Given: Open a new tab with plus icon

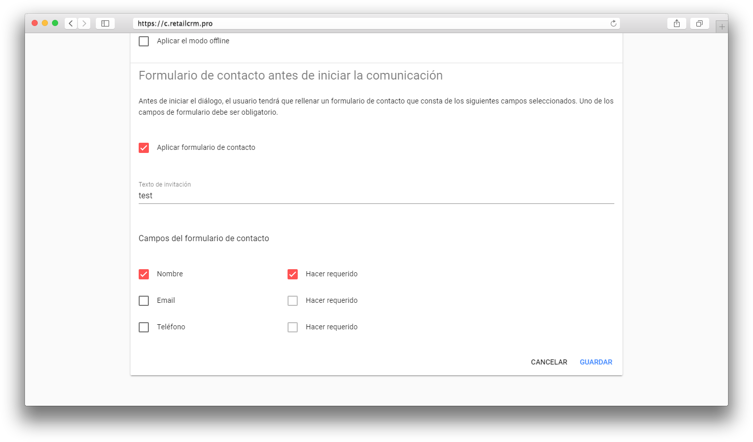Looking at the screenshot, I should [x=722, y=27].
